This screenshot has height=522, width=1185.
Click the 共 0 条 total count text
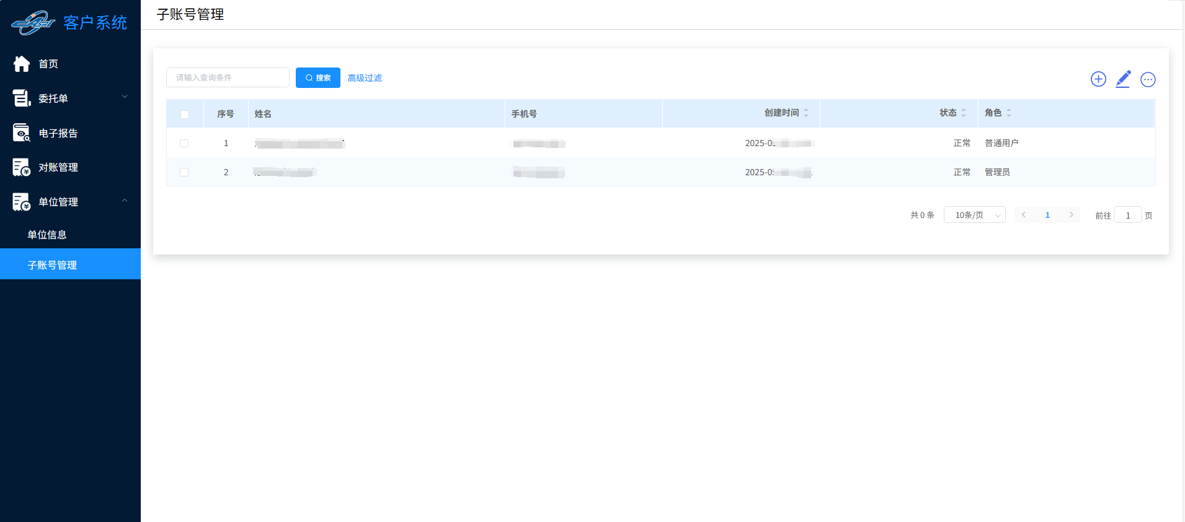922,215
